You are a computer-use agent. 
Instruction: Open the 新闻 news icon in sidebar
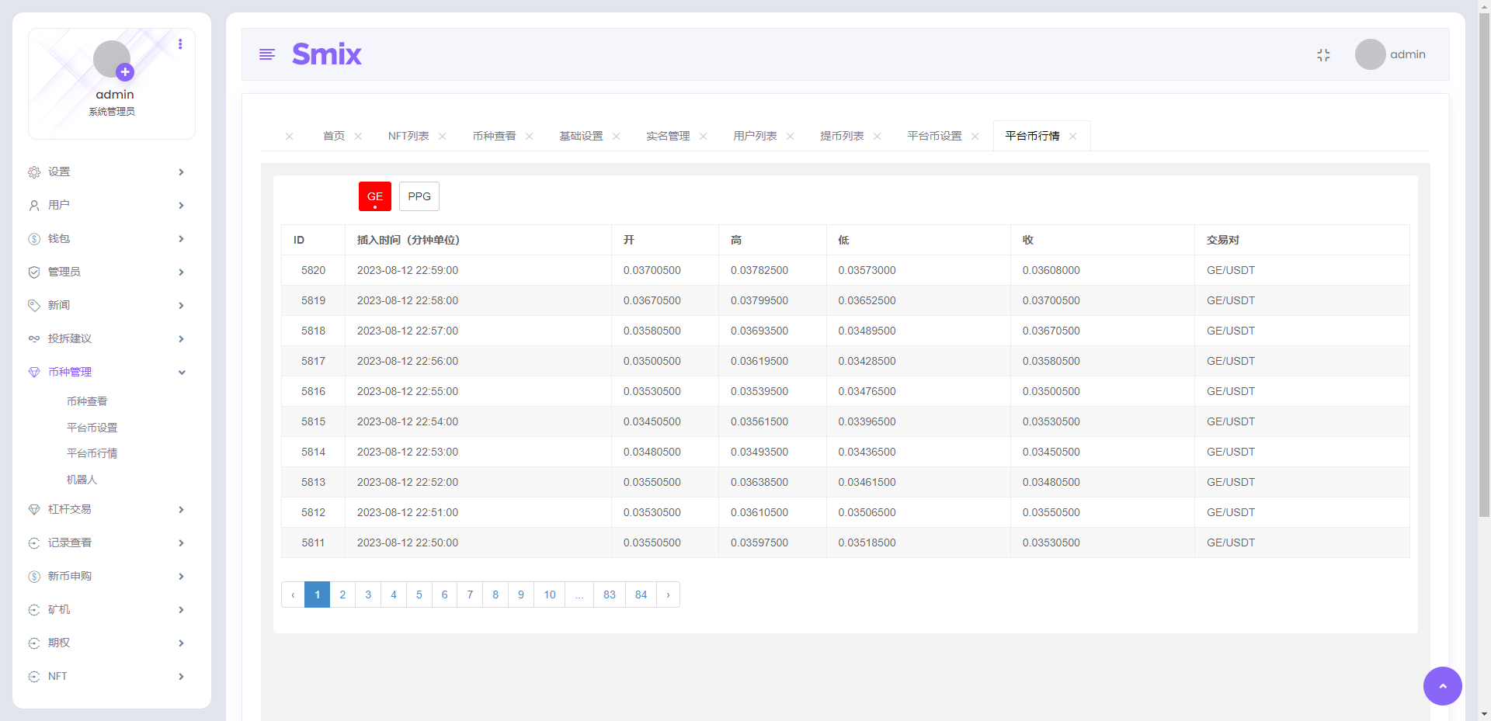point(34,305)
